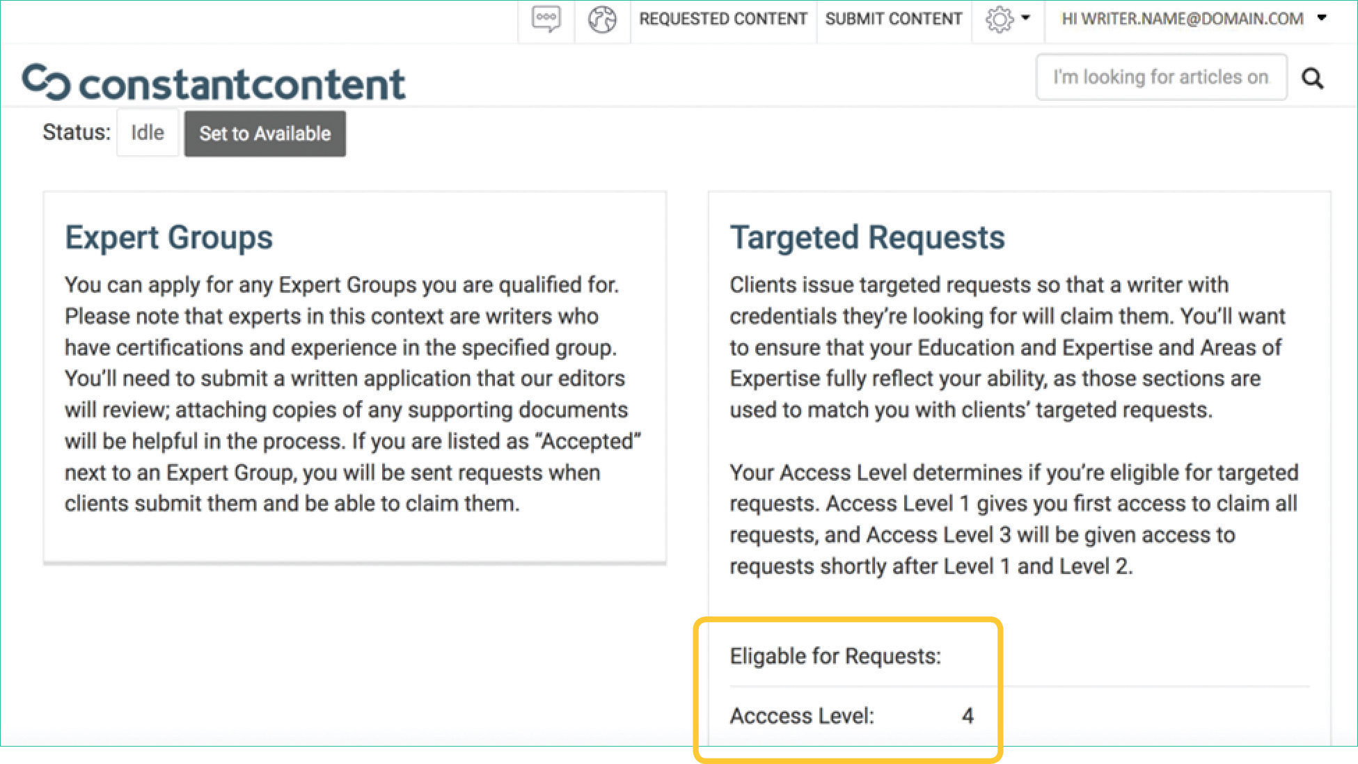Click the settings gear icon
Viewport: 1358px width, 764px height.
click(x=1000, y=19)
